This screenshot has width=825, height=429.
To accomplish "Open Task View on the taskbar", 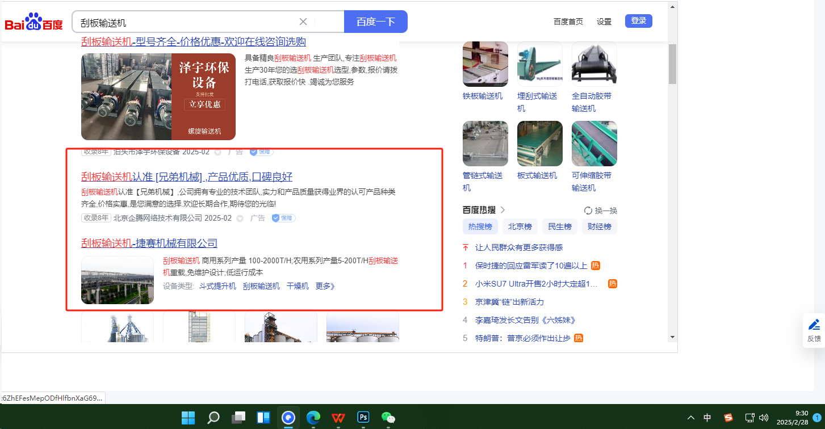I will (x=238, y=418).
